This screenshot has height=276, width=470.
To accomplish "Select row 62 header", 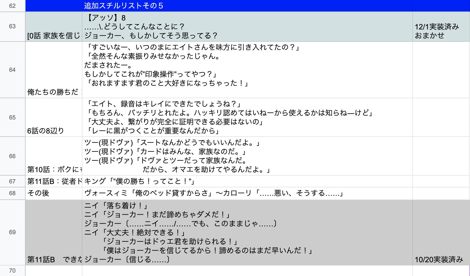I will [12, 6].
